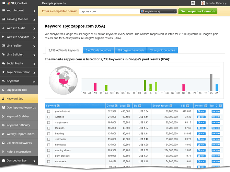Select the 2,738 AdWords keywords tab
This screenshot has height=172, width=230.
tap(64, 50)
